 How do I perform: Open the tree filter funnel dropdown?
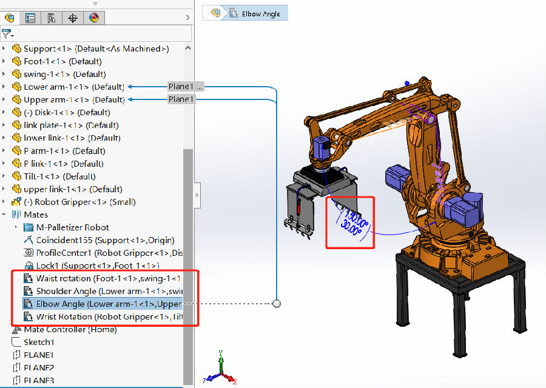click(8, 34)
